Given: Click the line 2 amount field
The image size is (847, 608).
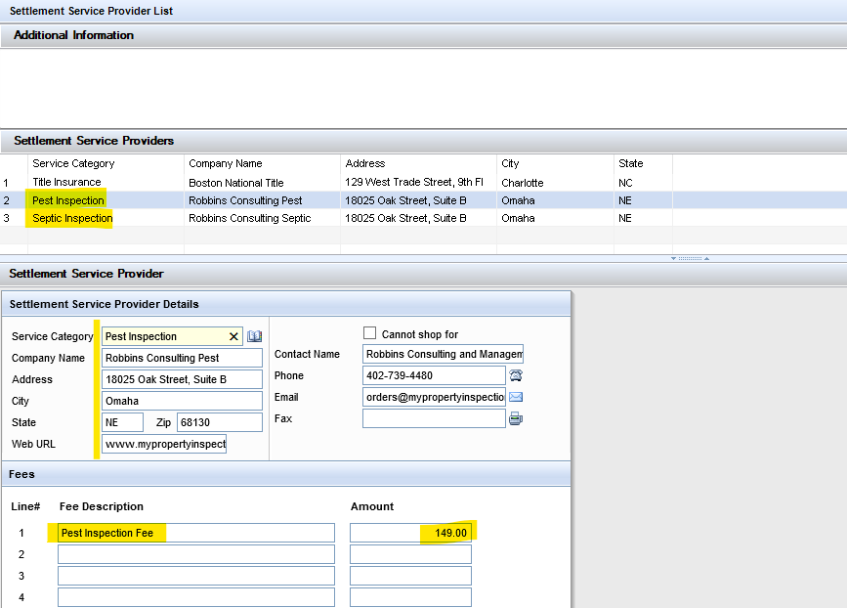Looking at the screenshot, I should point(410,554).
